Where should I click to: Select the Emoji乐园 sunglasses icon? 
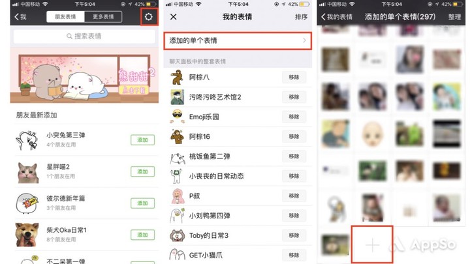coord(177,117)
